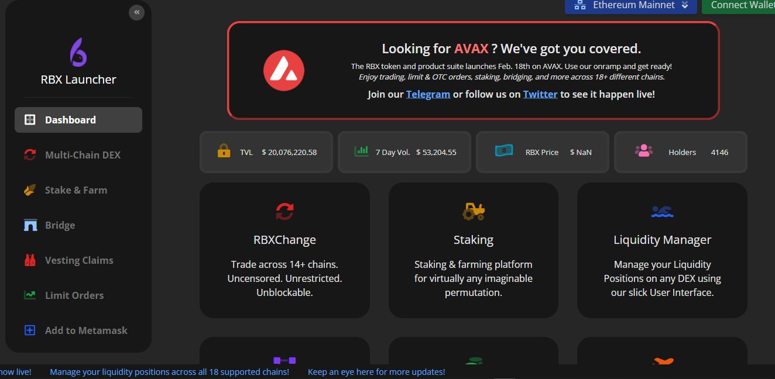Click the Stake & Farm wheat icon
Screen dimensions: 775x379
(x=30, y=190)
